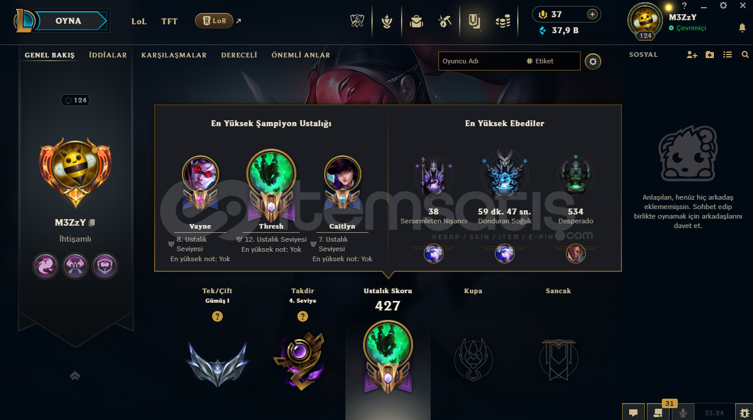Open the Collection icon in top navigation
This screenshot has height=420, width=753.
(x=474, y=22)
